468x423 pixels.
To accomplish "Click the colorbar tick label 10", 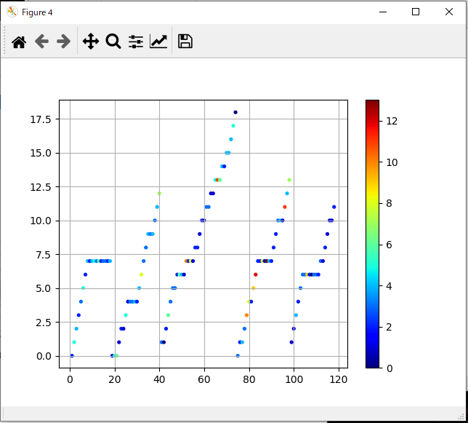I will click(x=392, y=162).
